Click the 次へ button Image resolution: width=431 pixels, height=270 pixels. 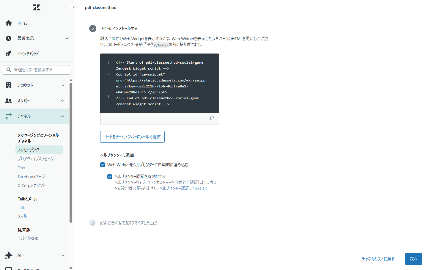click(413, 259)
